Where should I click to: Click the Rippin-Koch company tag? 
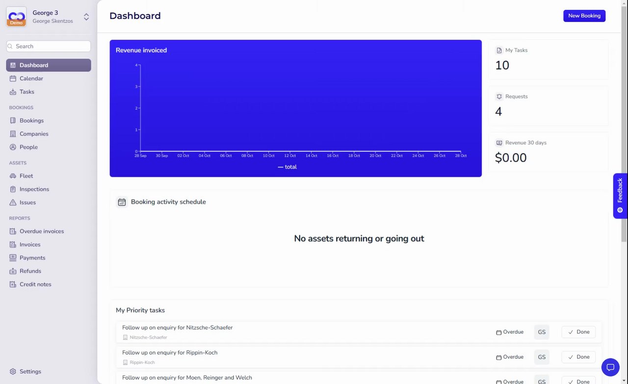coord(139,362)
